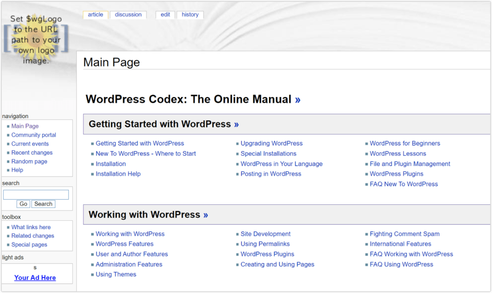This screenshot has height=293, width=492.
Task: Open Fighting Comment Spam link
Action: tap(405, 233)
